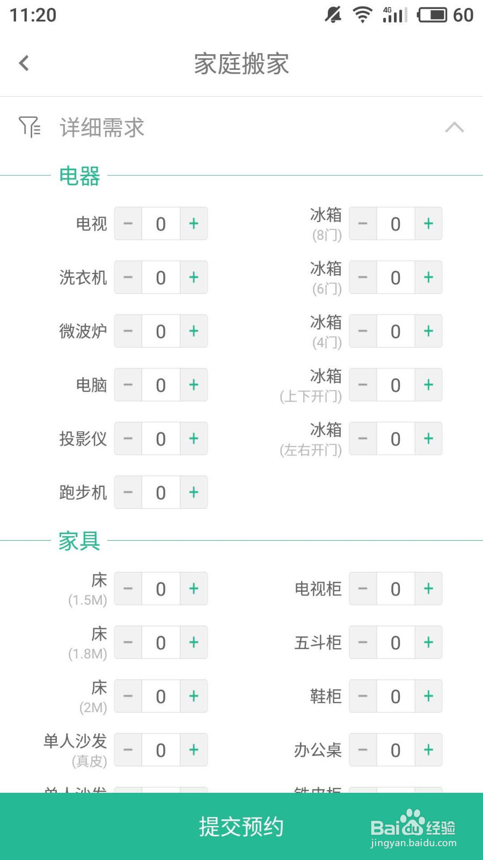Increase 床 (1.5M) quantity
This screenshot has height=860, width=483.
point(194,589)
